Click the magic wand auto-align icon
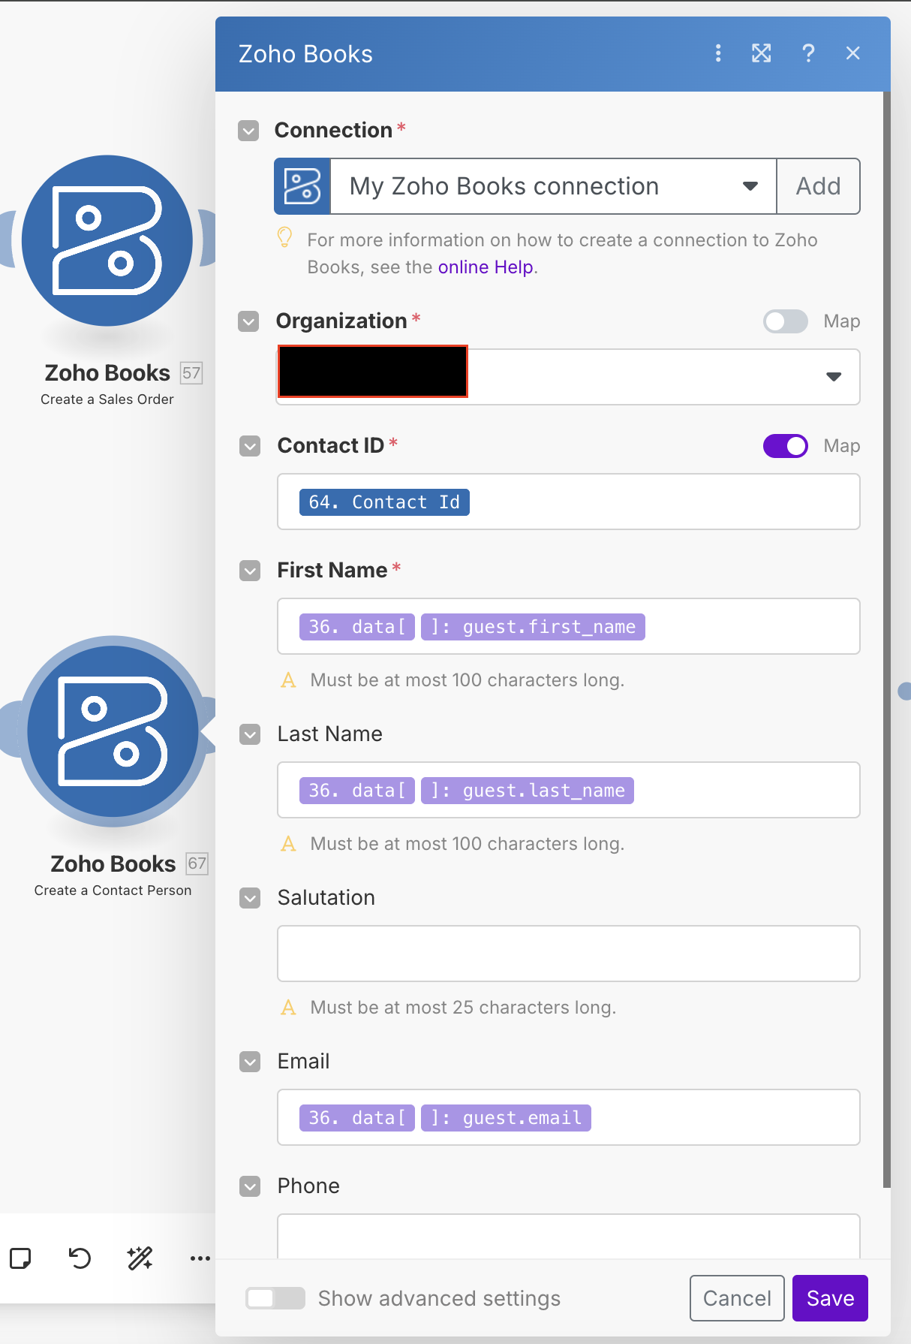Screen dimensions: 911x1344 coord(140,1258)
